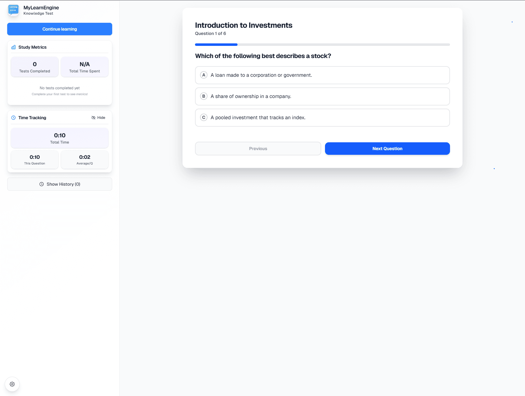Open the Study Metrics panel header

(x=32, y=47)
